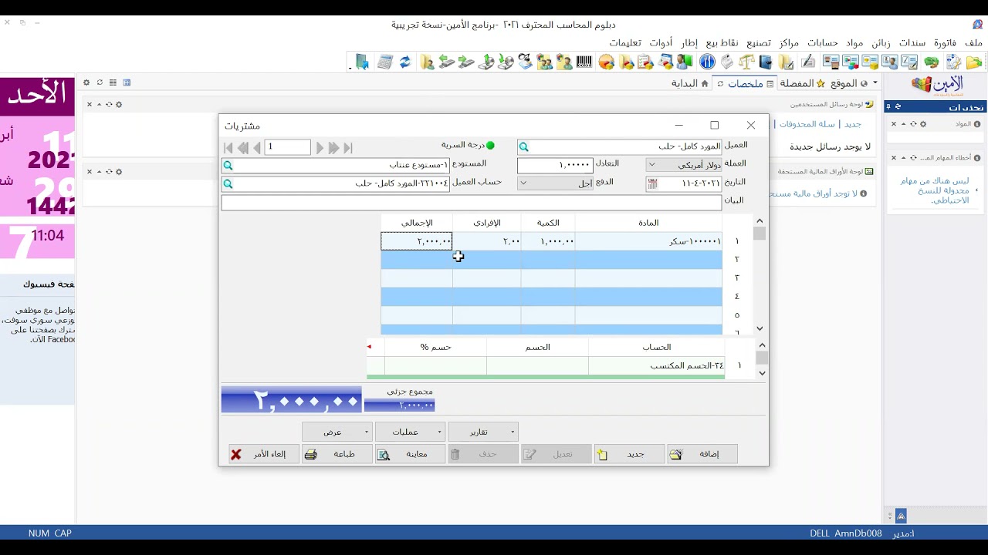Click the المادة column header
The width and height of the screenshot is (988, 555).
tap(648, 223)
